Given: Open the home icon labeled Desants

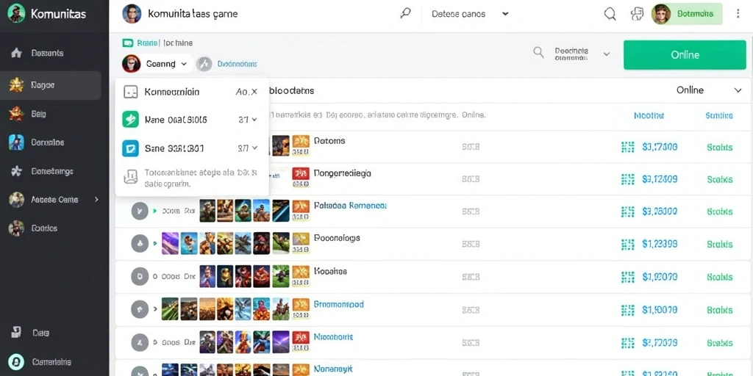Looking at the screenshot, I should [16, 53].
